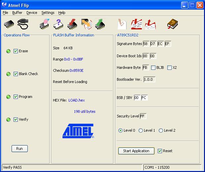Click the second Device Boot Ids field

coord(153,56)
